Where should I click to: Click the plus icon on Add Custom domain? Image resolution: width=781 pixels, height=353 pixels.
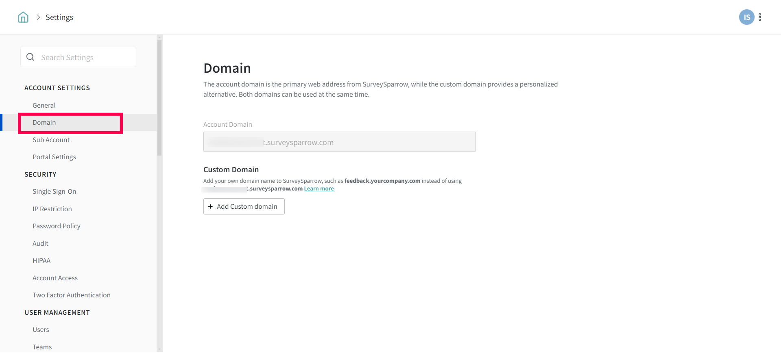coord(210,206)
